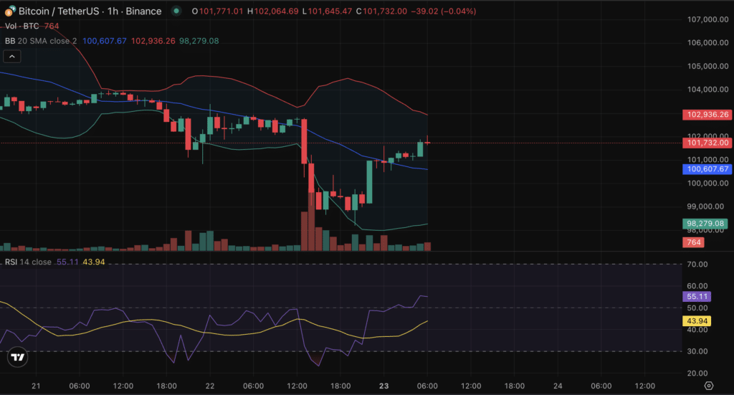Click the RSI 20.00 scale value
This screenshot has height=395, width=734.
click(x=697, y=373)
